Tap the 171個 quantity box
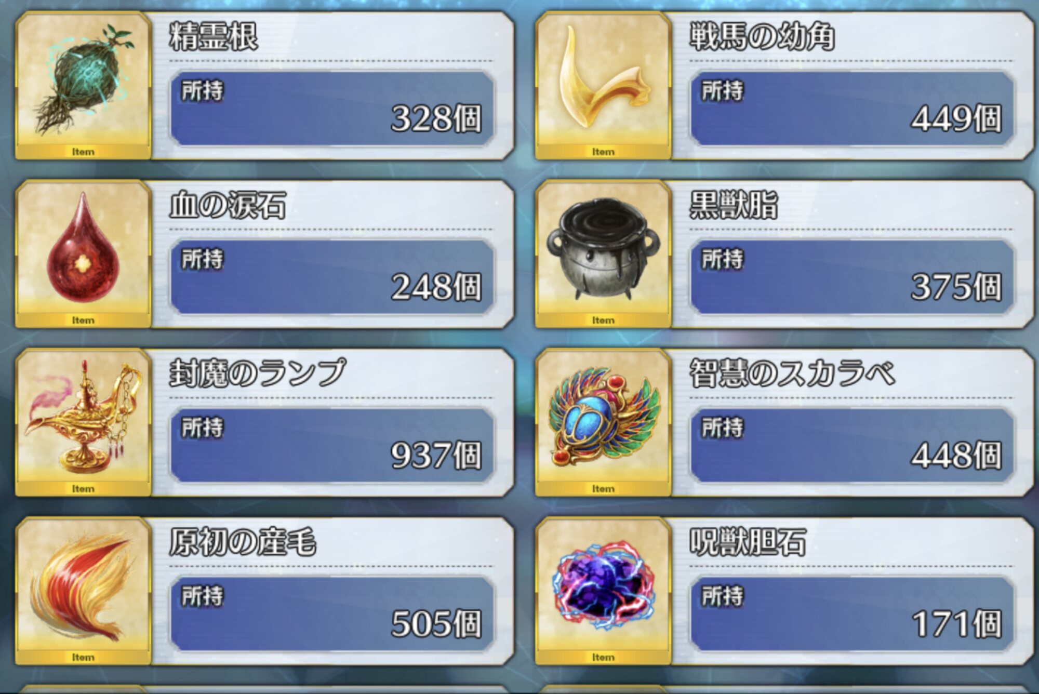The width and height of the screenshot is (1039, 694). tap(852, 613)
